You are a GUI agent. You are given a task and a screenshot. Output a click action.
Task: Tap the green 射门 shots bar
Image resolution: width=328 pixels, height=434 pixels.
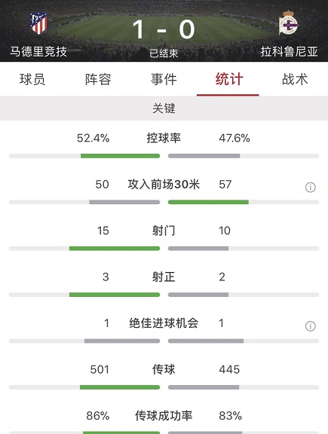click(x=115, y=249)
